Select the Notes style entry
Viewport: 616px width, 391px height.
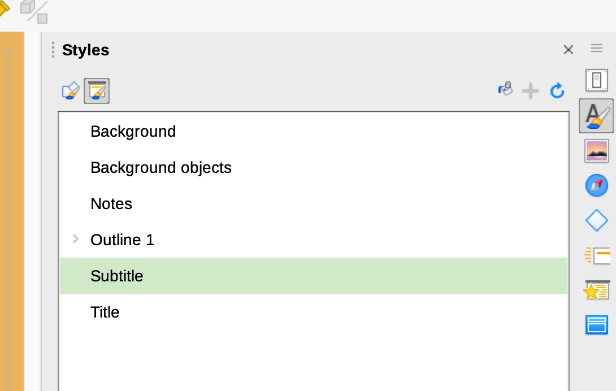click(111, 203)
